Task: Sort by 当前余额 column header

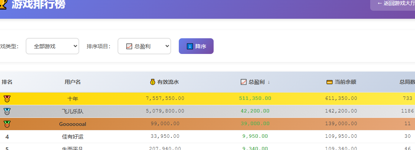Action: [x=341, y=82]
